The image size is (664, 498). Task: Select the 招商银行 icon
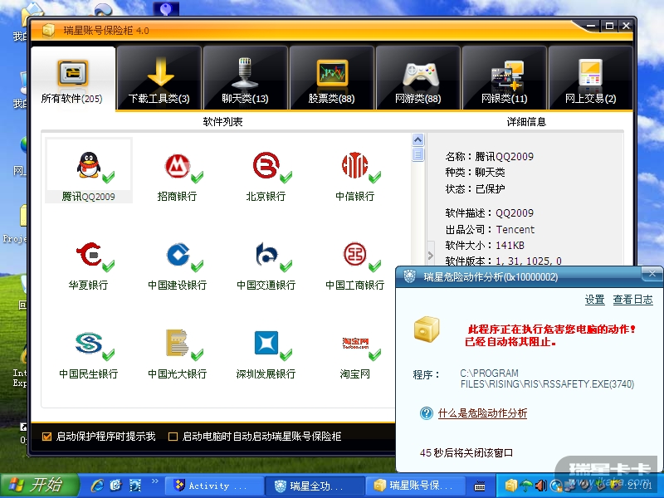point(178,166)
